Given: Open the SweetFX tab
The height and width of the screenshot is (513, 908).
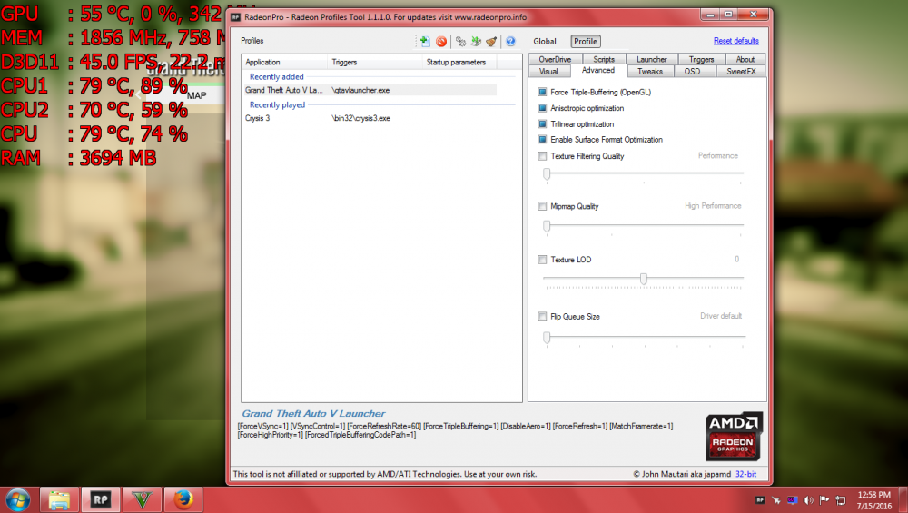Looking at the screenshot, I should (x=741, y=71).
